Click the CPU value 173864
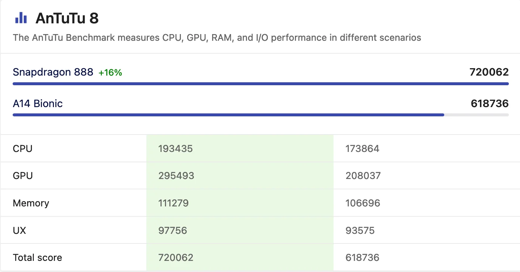The height and width of the screenshot is (272, 520). coord(363,149)
